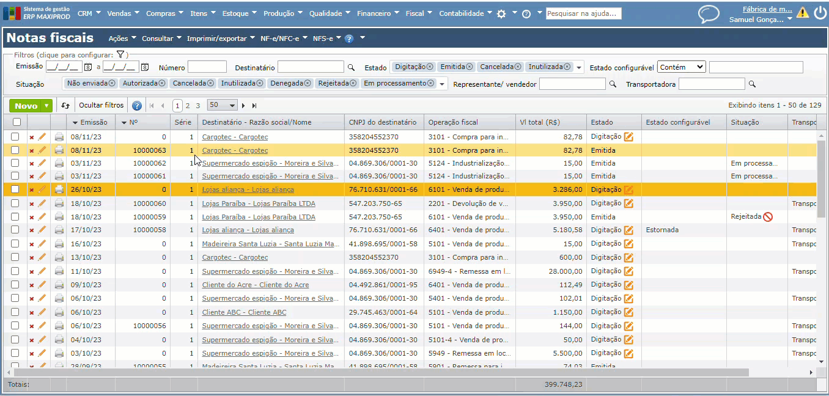Tick the select-all checkbox in table header

15,122
